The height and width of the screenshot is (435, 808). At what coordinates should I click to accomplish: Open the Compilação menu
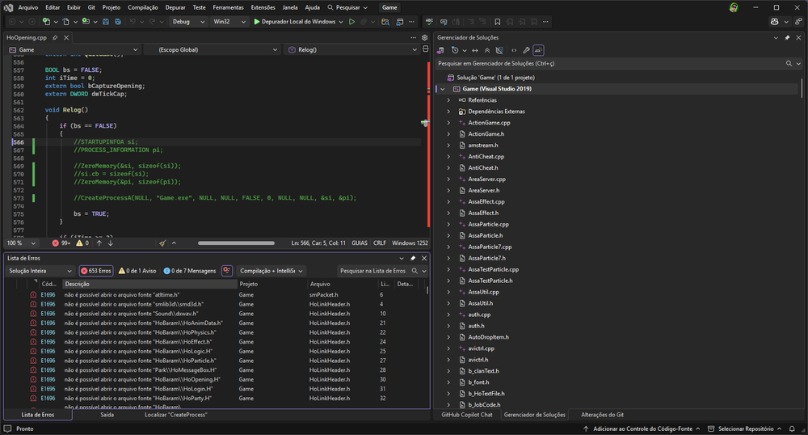[x=142, y=7]
